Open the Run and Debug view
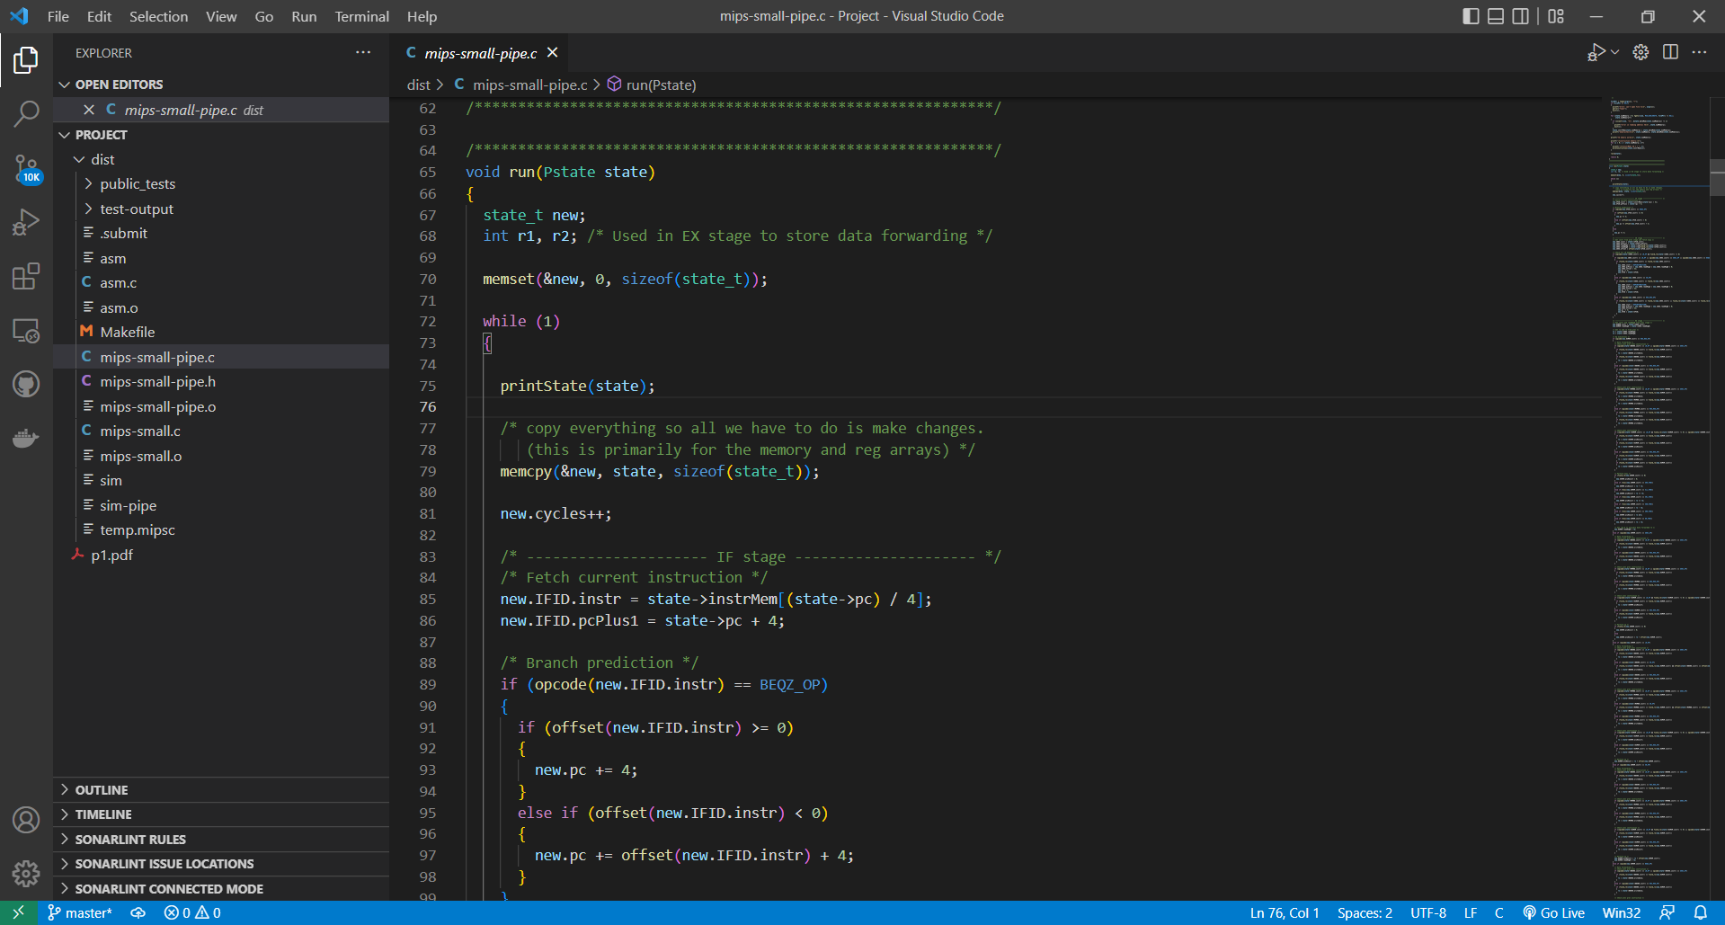Image resolution: width=1725 pixels, height=925 pixels. click(26, 222)
